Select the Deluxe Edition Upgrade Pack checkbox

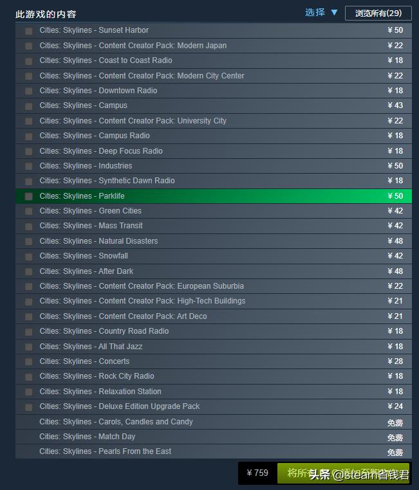pyautogui.click(x=28, y=407)
